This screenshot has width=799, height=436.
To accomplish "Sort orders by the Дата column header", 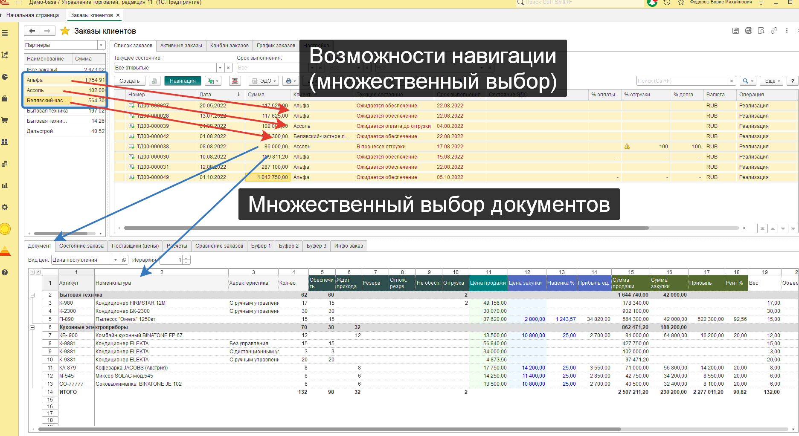I will [221, 95].
